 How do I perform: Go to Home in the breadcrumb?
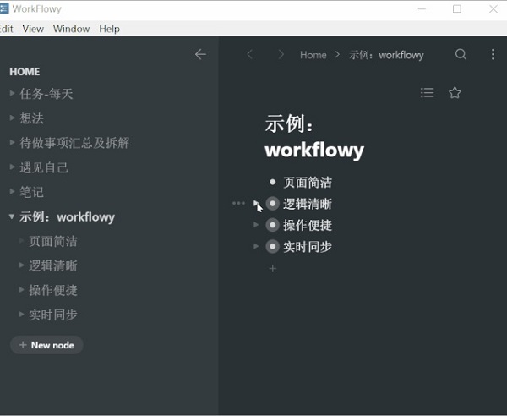[313, 55]
